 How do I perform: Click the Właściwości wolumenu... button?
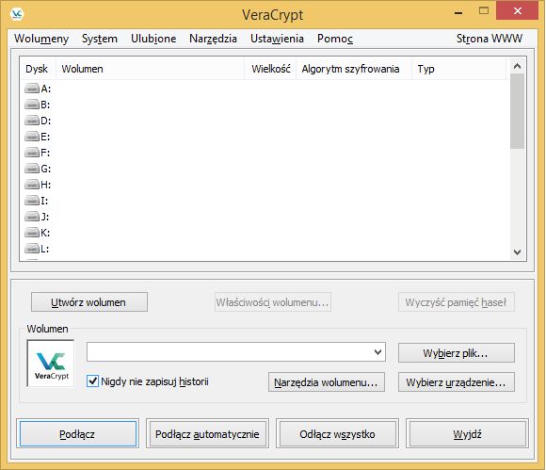273,302
